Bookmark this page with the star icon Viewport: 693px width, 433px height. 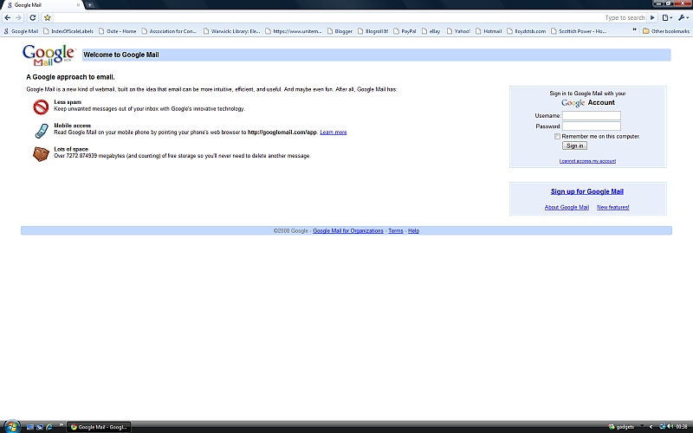[48, 17]
